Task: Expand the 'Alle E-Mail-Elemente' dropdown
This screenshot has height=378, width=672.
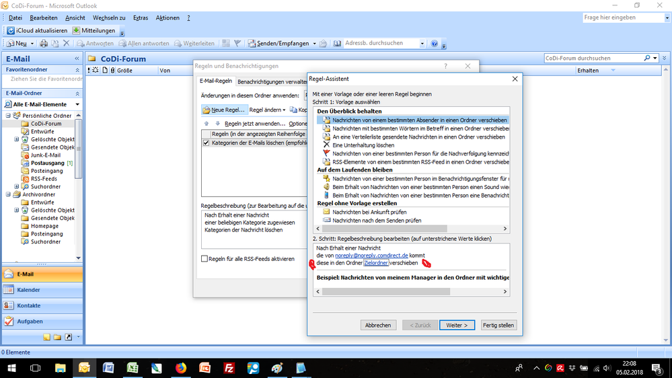Action: click(x=77, y=104)
